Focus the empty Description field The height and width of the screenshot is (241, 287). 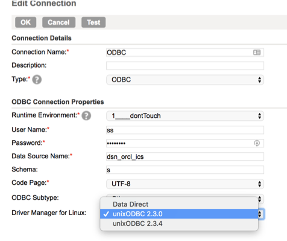(185, 66)
